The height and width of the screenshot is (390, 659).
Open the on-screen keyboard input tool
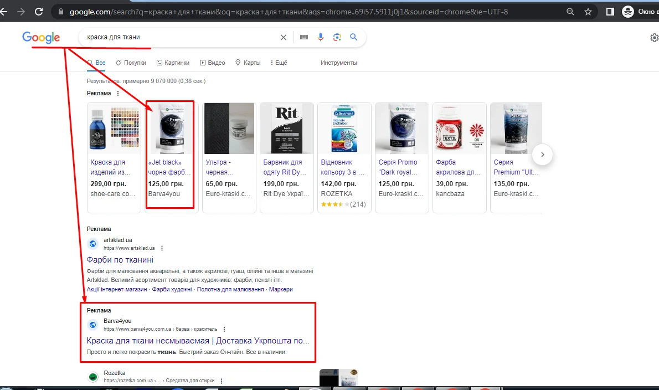304,38
